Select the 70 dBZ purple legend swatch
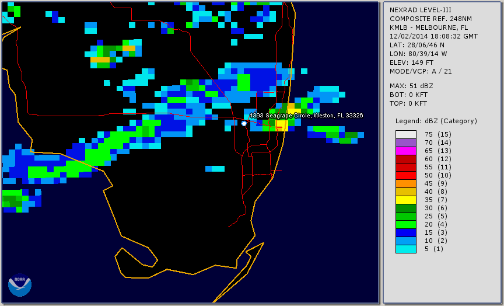The height and width of the screenshot is (306, 504). 406,142
